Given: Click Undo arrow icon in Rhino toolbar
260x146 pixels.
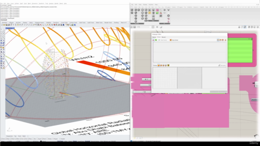Looking at the screenshot, I should click(x=20, y=25).
